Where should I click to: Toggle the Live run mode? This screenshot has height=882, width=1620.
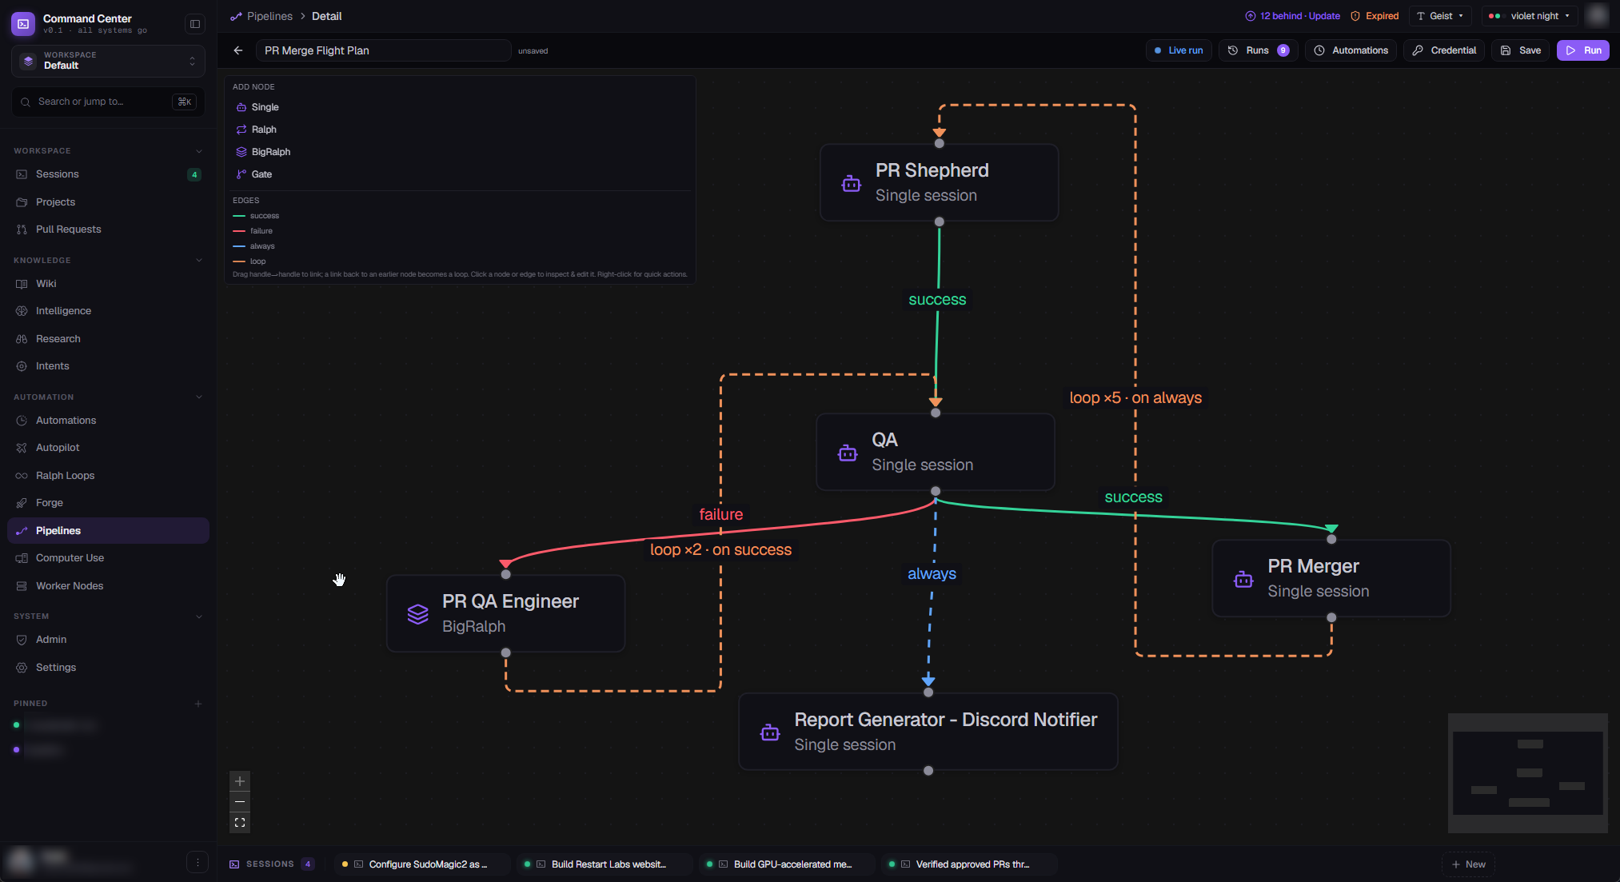[1179, 50]
